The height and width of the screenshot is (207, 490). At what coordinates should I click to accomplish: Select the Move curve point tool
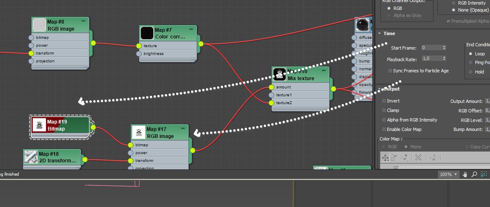385,158
